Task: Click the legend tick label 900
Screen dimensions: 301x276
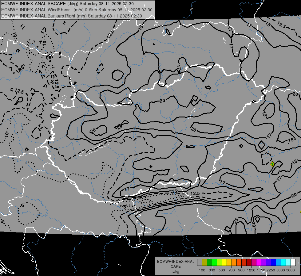Action: 241,270
